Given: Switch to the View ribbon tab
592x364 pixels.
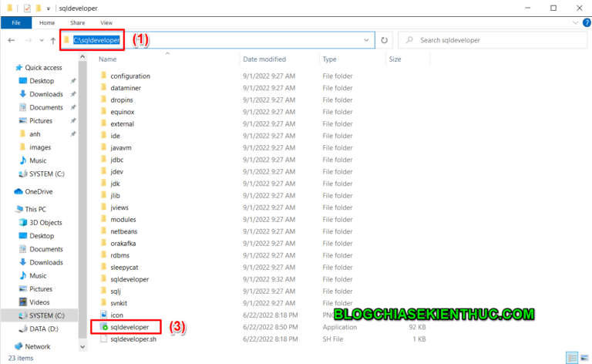Looking at the screenshot, I should [106, 23].
